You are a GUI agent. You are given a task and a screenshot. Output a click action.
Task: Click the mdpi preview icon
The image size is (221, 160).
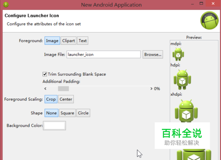178,54
